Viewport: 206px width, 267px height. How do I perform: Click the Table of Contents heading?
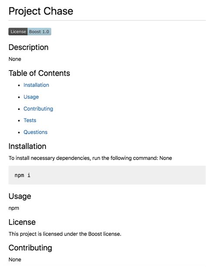(x=39, y=73)
